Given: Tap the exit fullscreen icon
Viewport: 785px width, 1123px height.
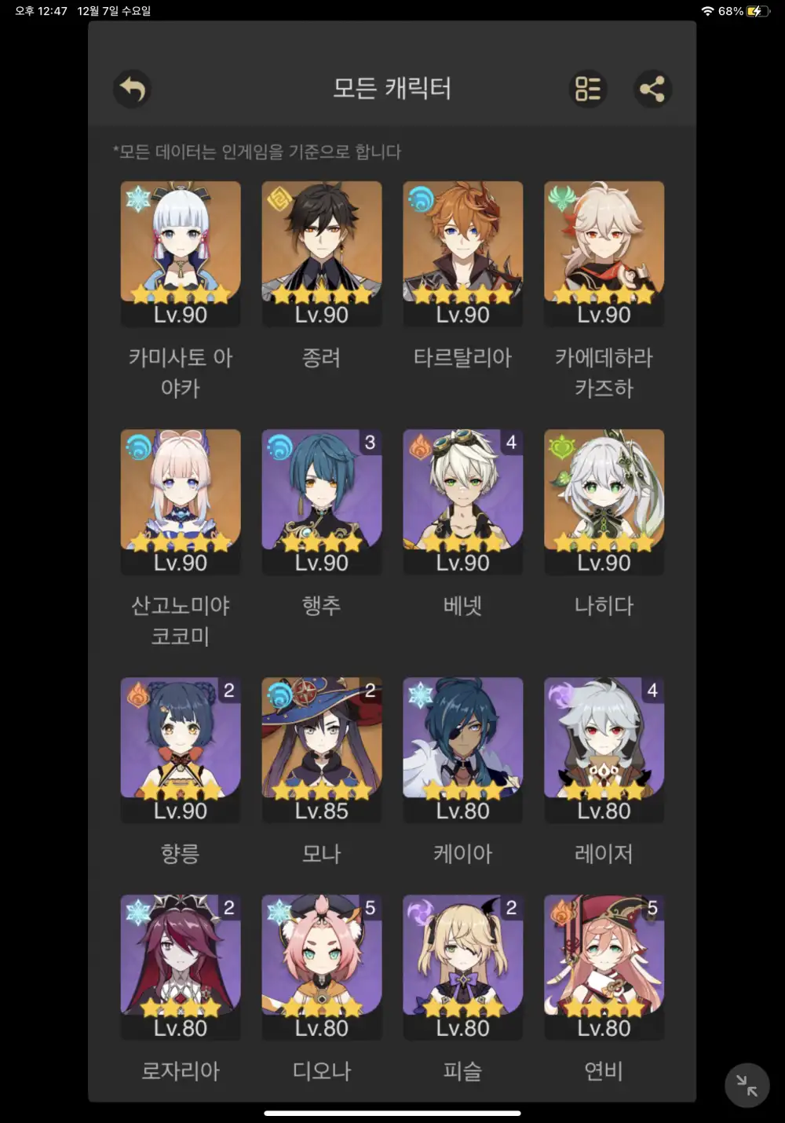Looking at the screenshot, I should pyautogui.click(x=747, y=1085).
